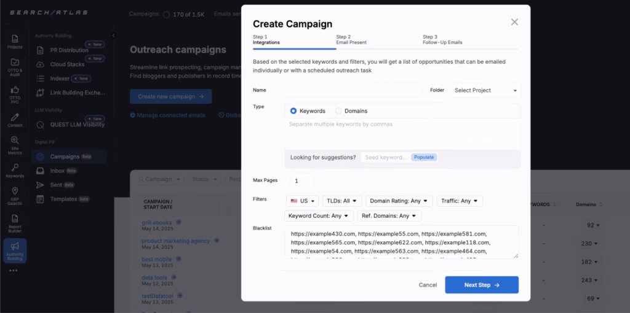This screenshot has width=630, height=313.
Task: Switch to Step 2 Email Present tab
Action: click(351, 40)
